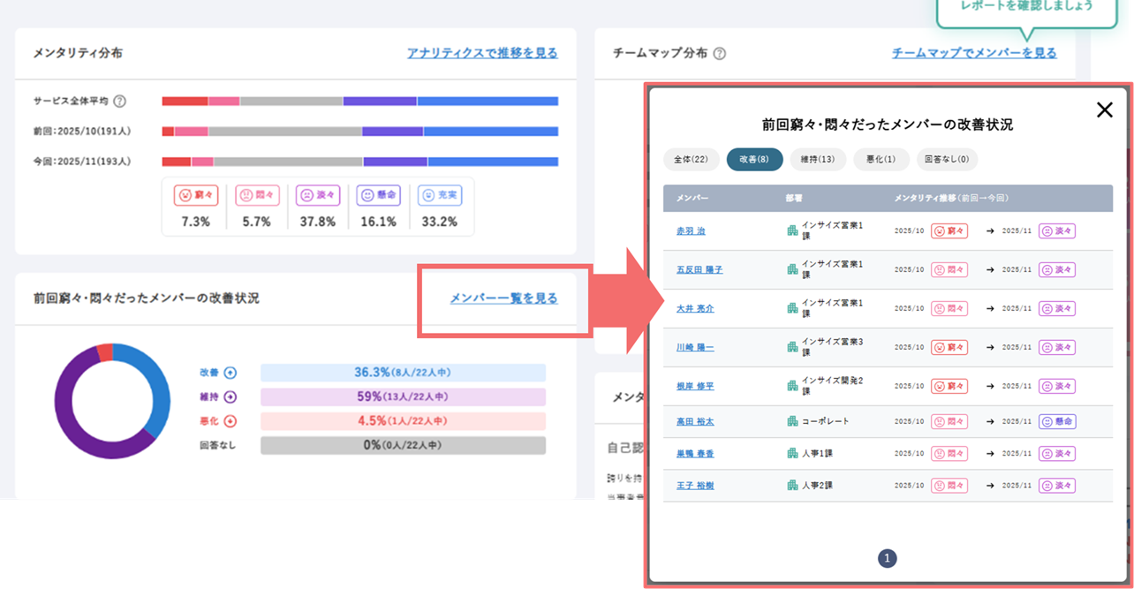Screen dimensions: 1134x589
Task: Open member profile link 五反田 陽子
Action: [699, 269]
